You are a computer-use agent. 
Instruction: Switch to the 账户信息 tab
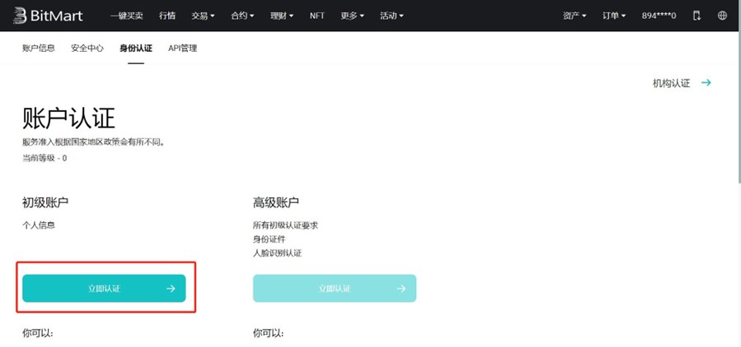39,49
